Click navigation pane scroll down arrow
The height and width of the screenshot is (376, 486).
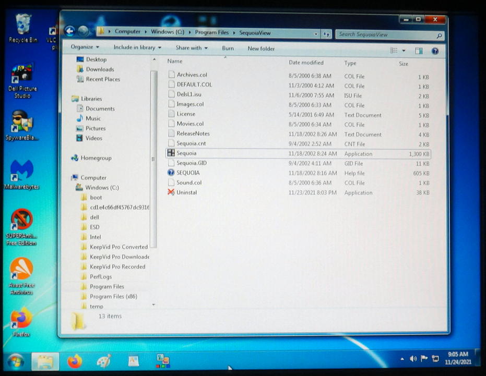point(153,305)
